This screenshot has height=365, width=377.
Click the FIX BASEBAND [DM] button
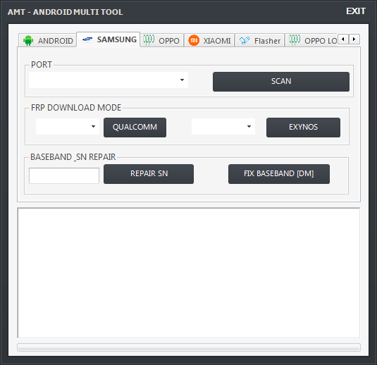pyautogui.click(x=279, y=174)
